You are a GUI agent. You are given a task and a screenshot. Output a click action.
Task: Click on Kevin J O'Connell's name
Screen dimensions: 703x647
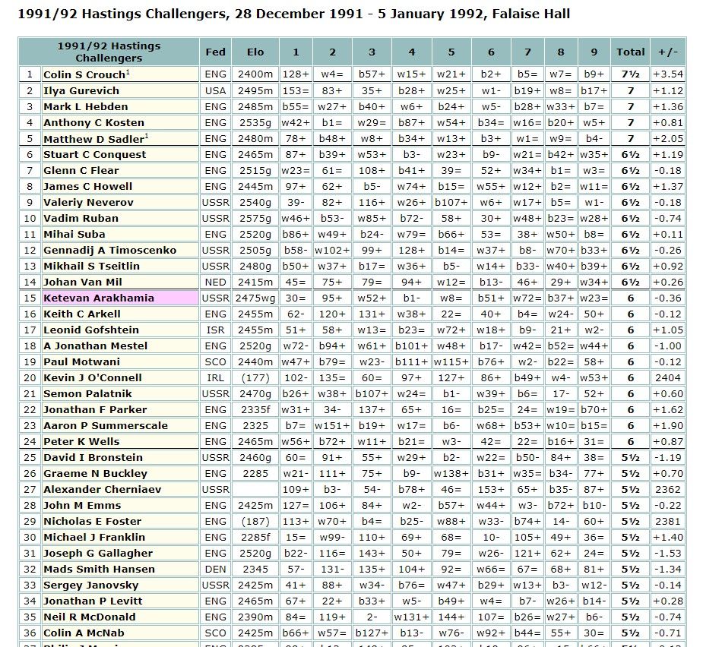[x=93, y=377]
